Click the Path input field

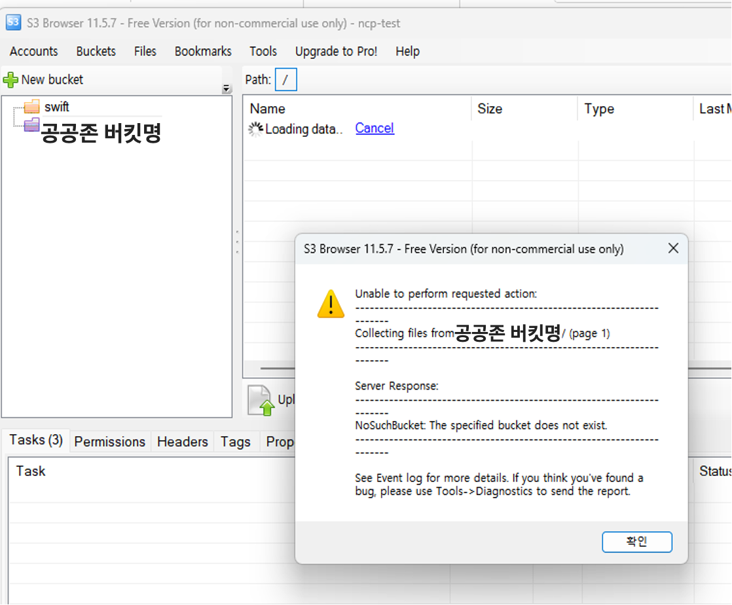[x=285, y=80]
